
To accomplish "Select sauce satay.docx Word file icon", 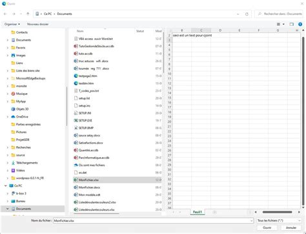I will (76, 135).
